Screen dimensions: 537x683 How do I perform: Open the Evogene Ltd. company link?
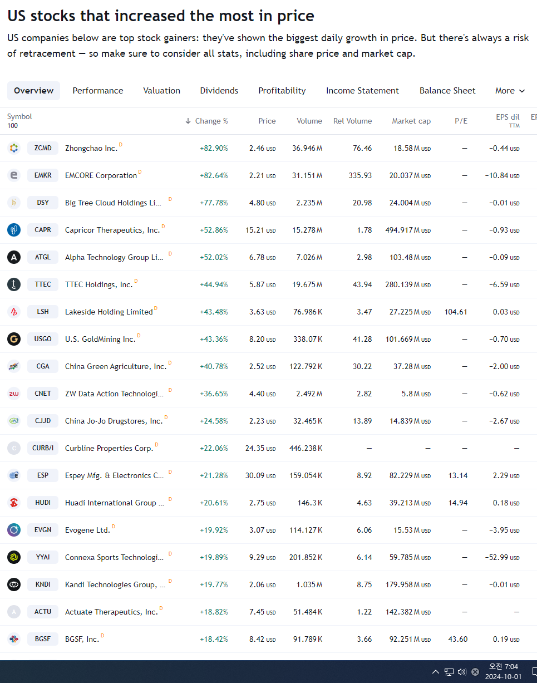pyautogui.click(x=87, y=530)
